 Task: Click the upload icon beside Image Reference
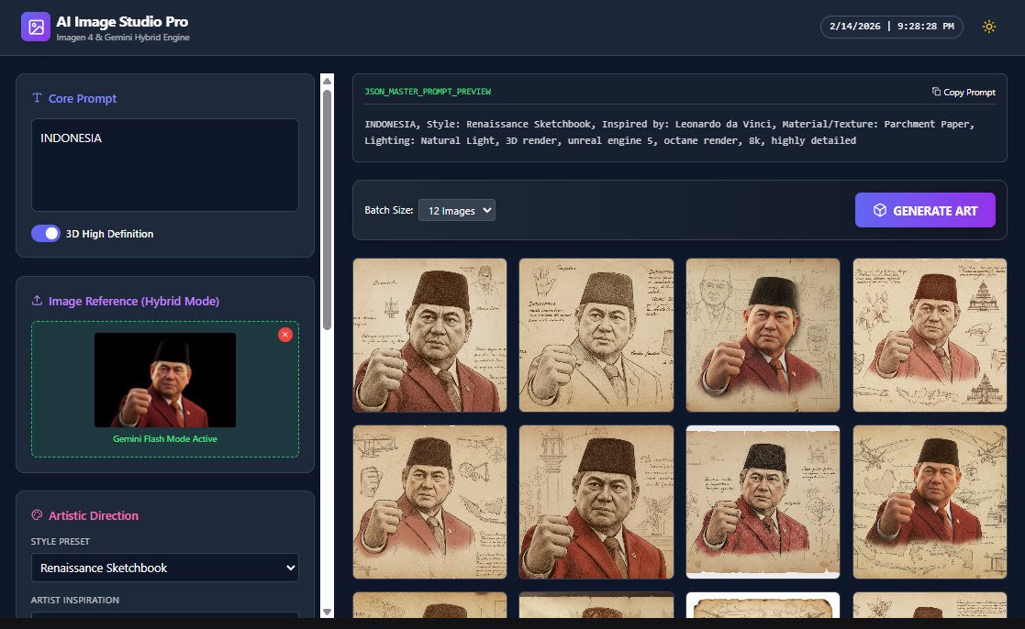37,301
